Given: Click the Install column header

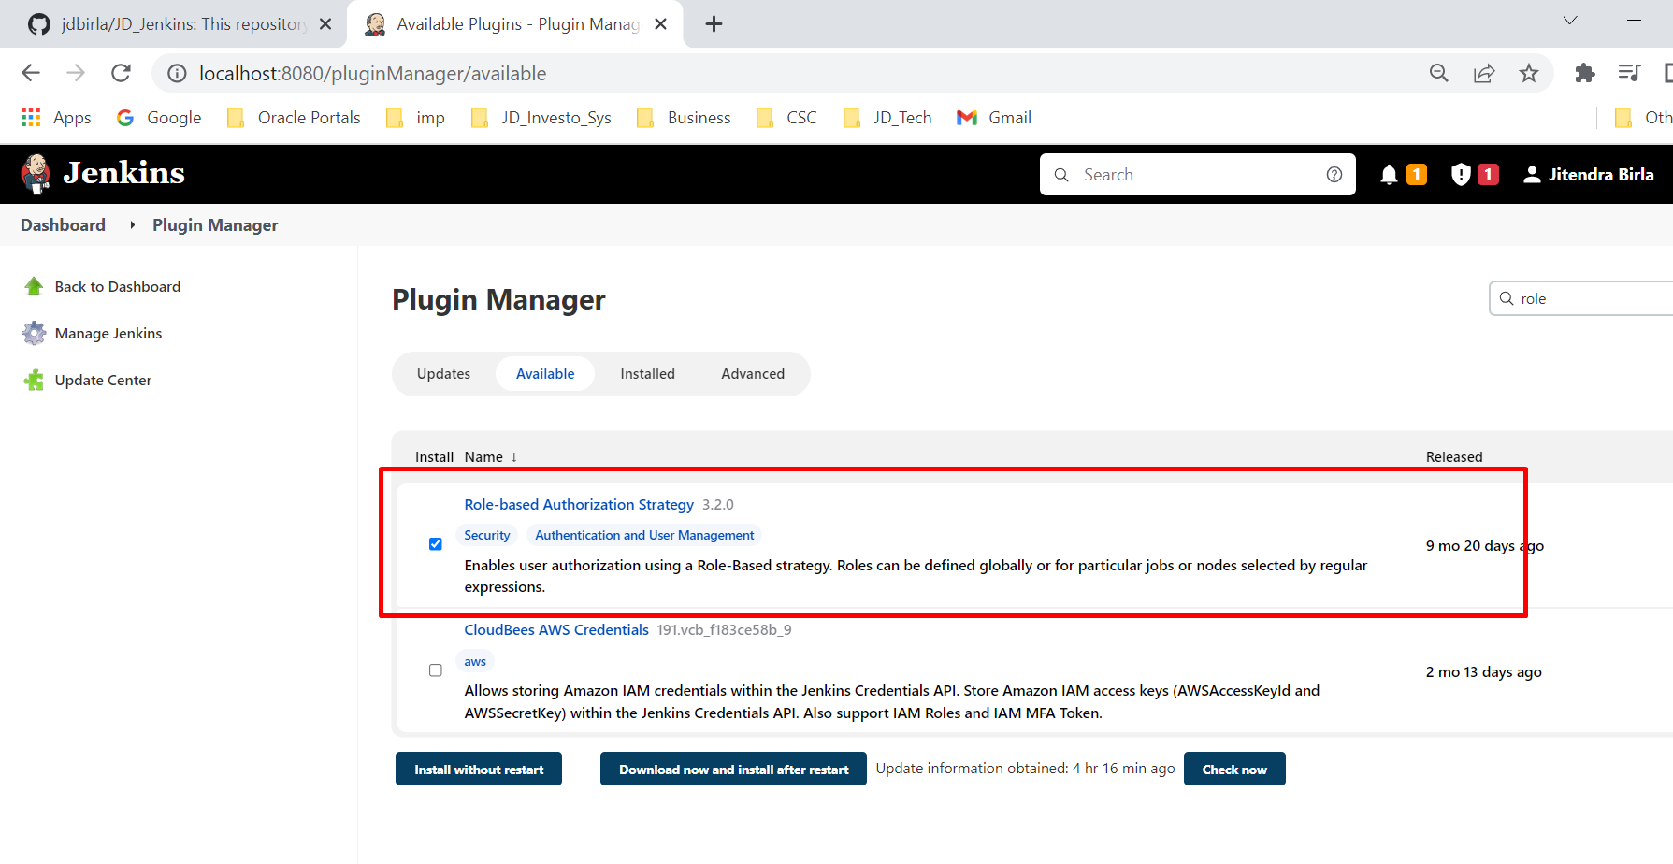Looking at the screenshot, I should [x=434, y=457].
